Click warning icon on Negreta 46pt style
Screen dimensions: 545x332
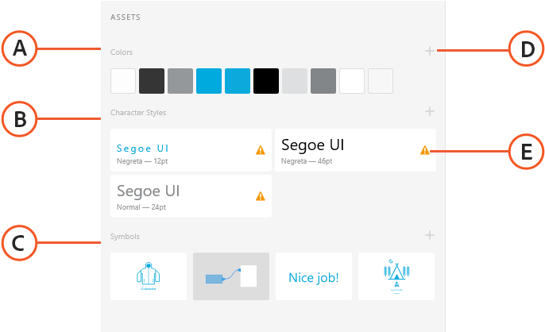424,150
